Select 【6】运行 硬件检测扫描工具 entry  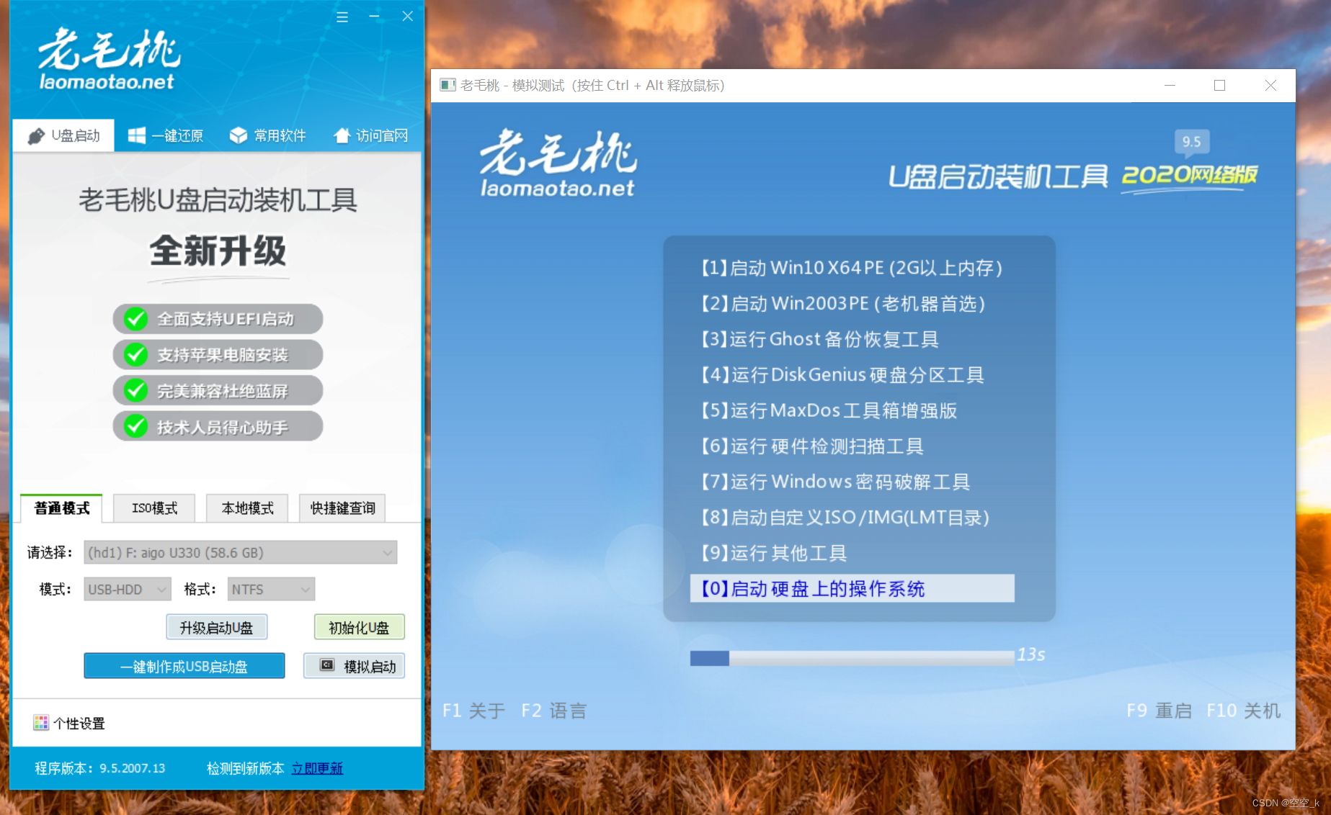[852, 446]
